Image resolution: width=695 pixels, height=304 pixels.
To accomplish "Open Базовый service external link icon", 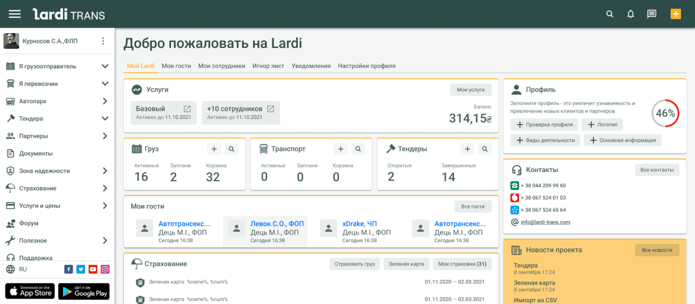I will click(187, 109).
